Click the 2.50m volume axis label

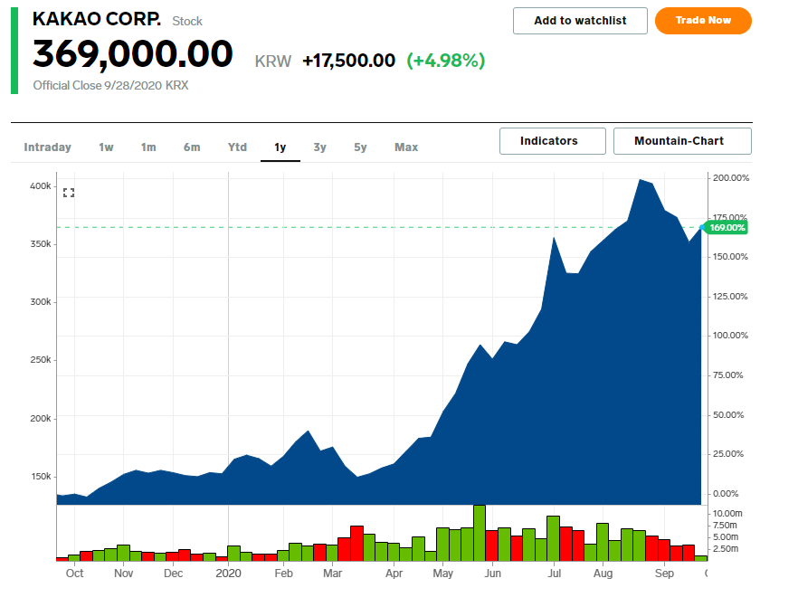click(x=726, y=548)
